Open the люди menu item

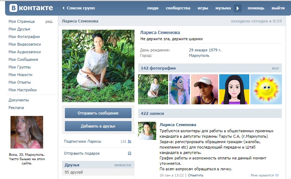coord(153,8)
